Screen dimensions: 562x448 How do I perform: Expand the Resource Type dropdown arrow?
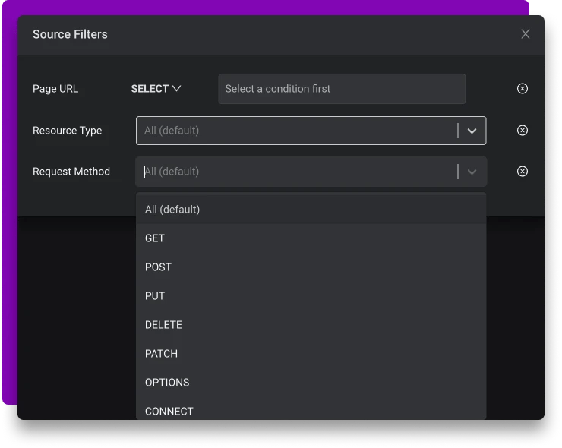click(x=472, y=131)
